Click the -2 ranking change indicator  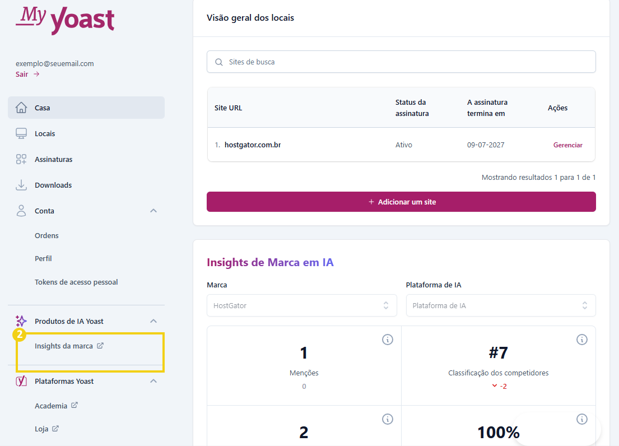pyautogui.click(x=499, y=386)
